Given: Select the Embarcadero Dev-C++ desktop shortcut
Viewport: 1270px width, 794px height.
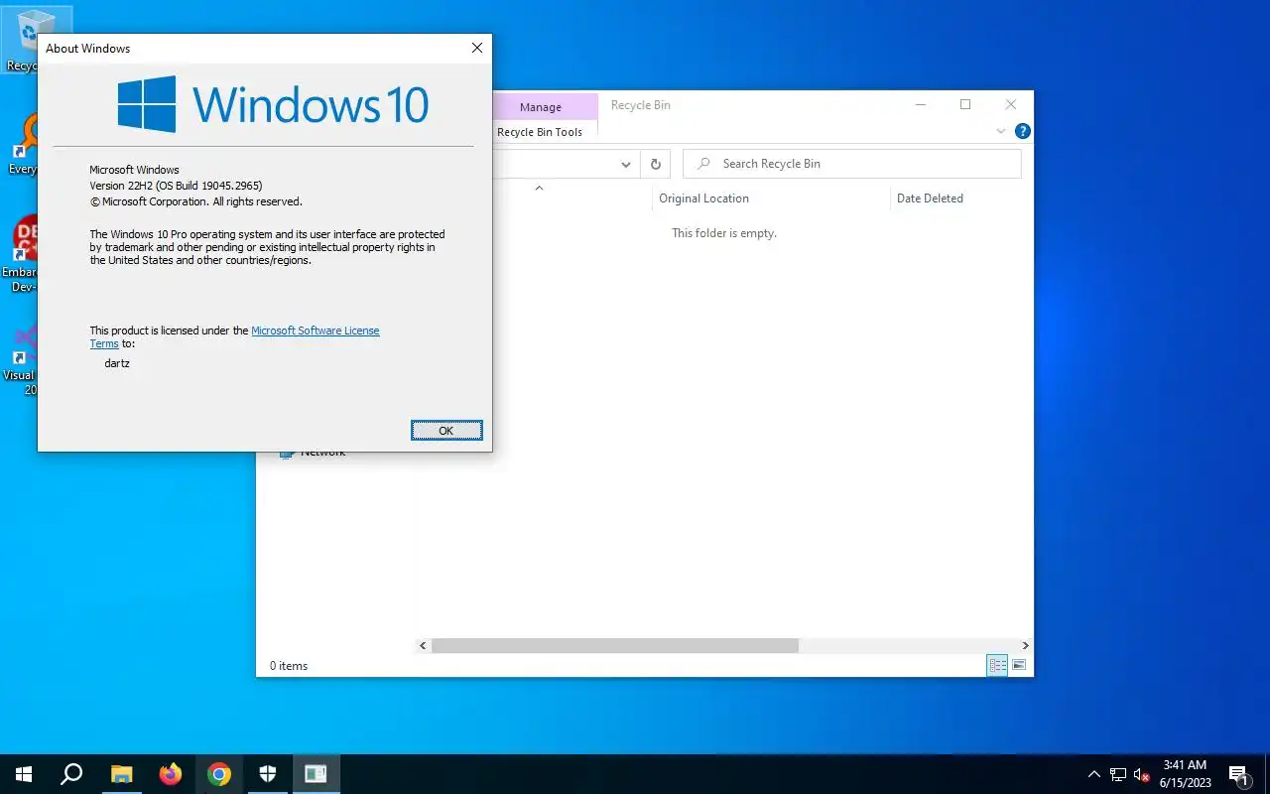Looking at the screenshot, I should point(20,253).
